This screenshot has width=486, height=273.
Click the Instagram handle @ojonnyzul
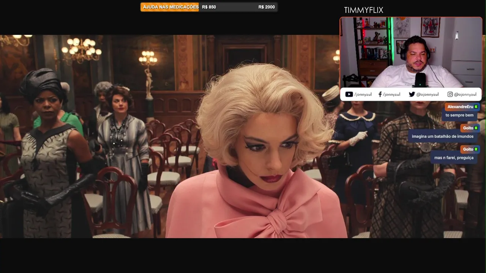point(465,94)
